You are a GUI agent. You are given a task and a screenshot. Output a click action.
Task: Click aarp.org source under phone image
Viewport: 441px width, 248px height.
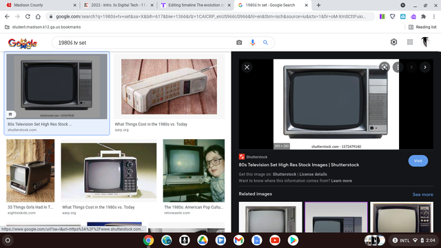121,130
